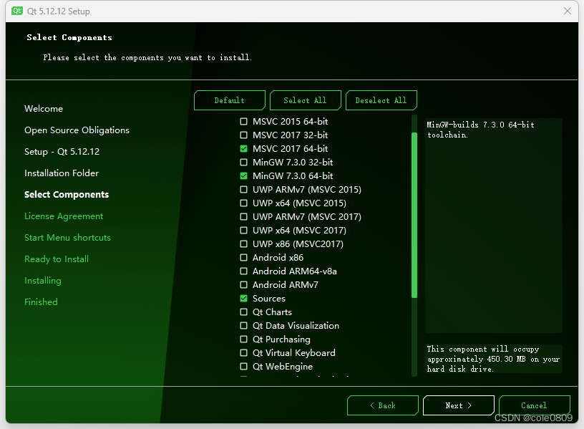Check the Android x86 component
Screen dimensions: 584x429
243,257
